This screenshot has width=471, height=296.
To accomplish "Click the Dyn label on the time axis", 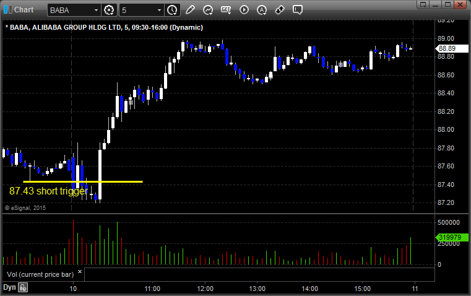I will coord(9,287).
